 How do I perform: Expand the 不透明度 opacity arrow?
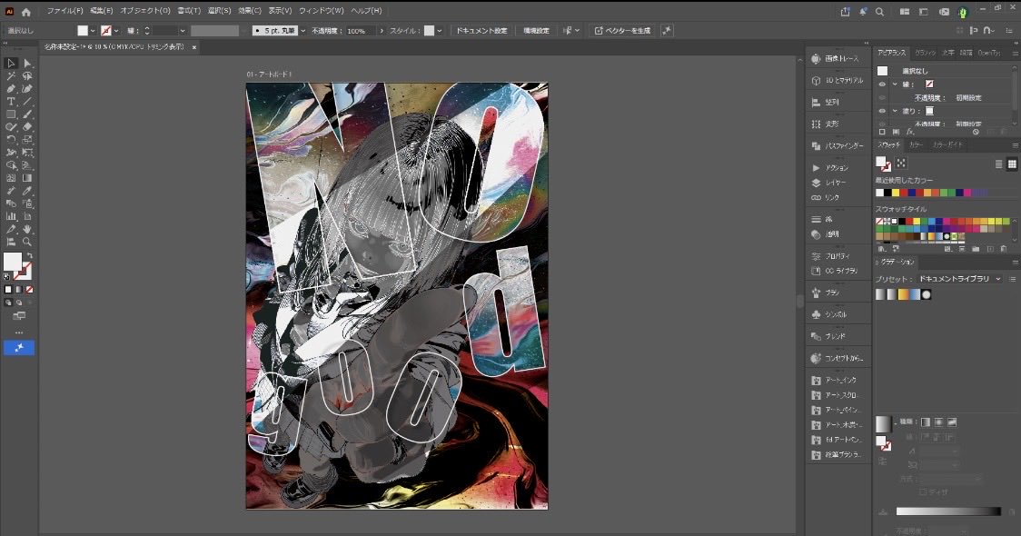click(382, 31)
